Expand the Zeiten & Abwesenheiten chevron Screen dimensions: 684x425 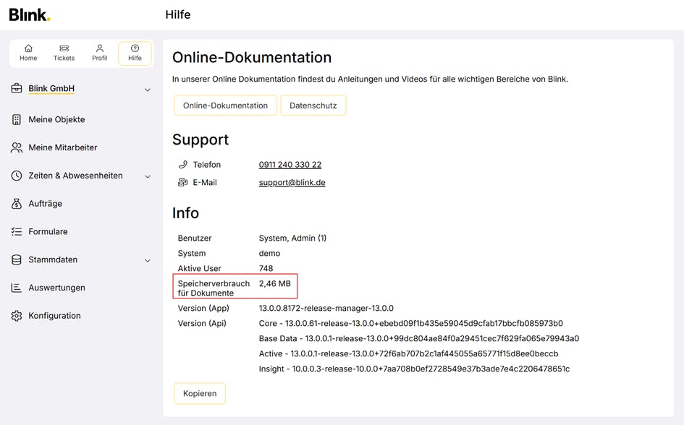point(147,176)
